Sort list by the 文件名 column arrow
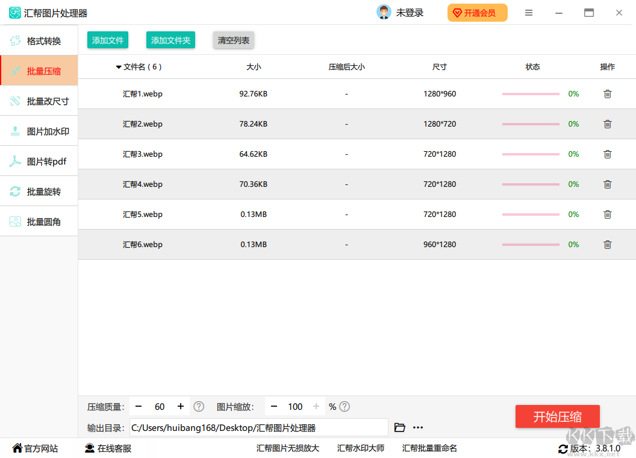The height and width of the screenshot is (458, 636). [119, 67]
